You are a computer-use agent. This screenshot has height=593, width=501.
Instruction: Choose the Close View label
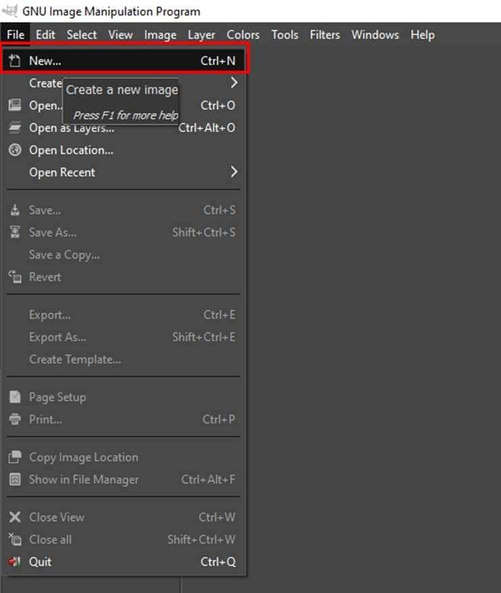click(x=57, y=517)
